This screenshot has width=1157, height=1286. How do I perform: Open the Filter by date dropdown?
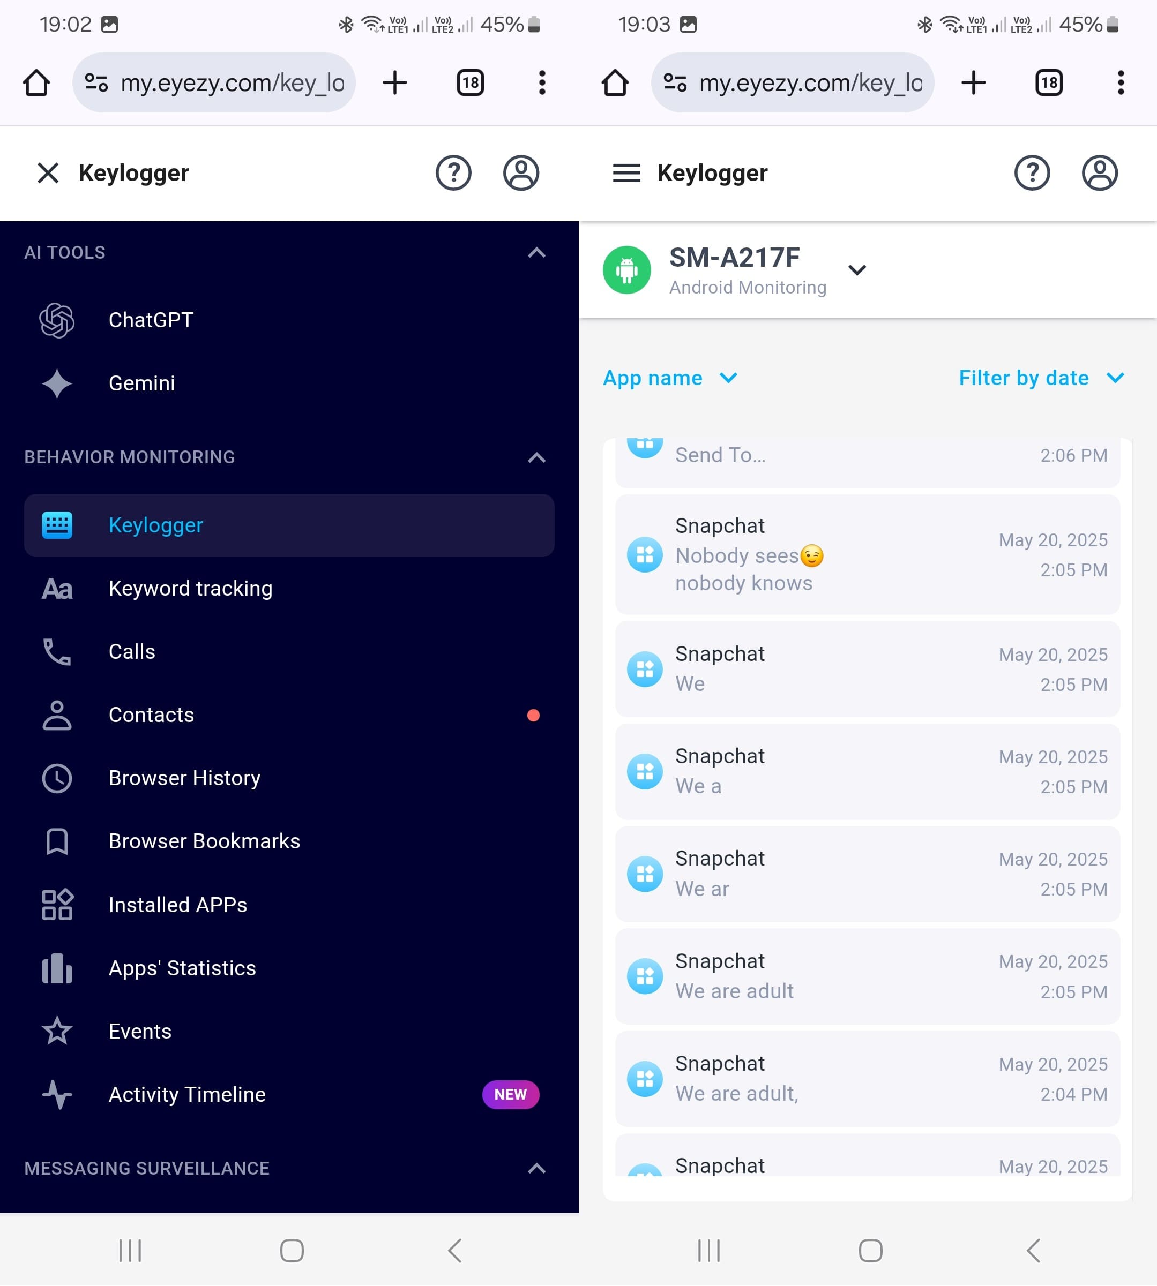[1041, 378]
